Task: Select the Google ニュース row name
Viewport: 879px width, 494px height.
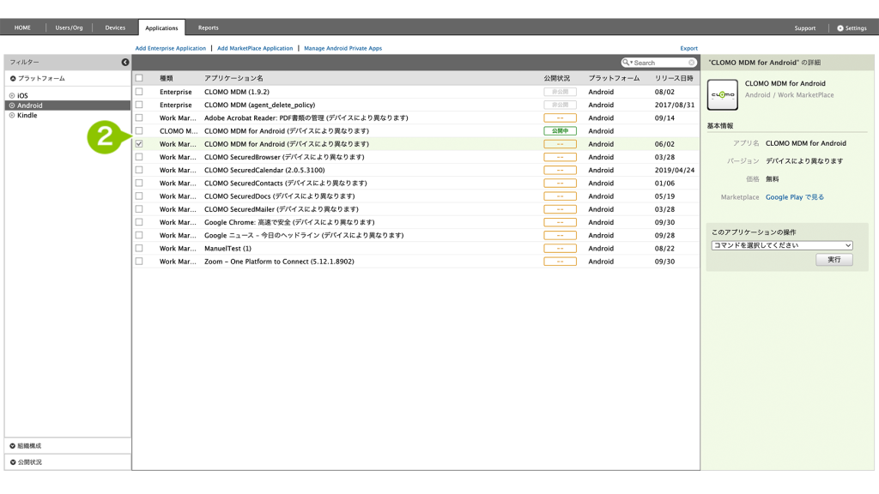Action: coord(304,235)
